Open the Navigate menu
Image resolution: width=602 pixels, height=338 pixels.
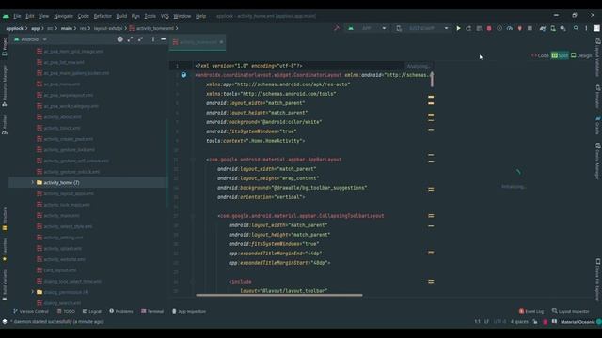(x=63, y=16)
